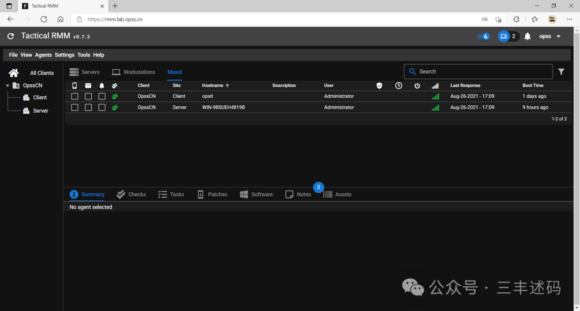Click the dashboard refresh icon beside Tactical RMM
This screenshot has height=311, width=580.
point(11,36)
